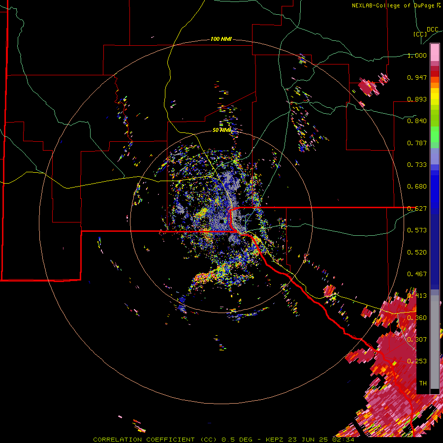Select the 0.520 scale value
The image size is (443, 443).
click(417, 253)
